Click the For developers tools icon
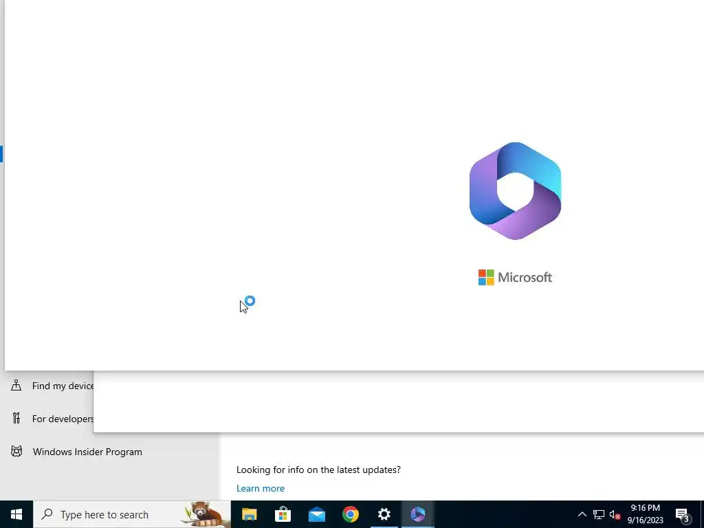The height and width of the screenshot is (528, 704). 16,419
